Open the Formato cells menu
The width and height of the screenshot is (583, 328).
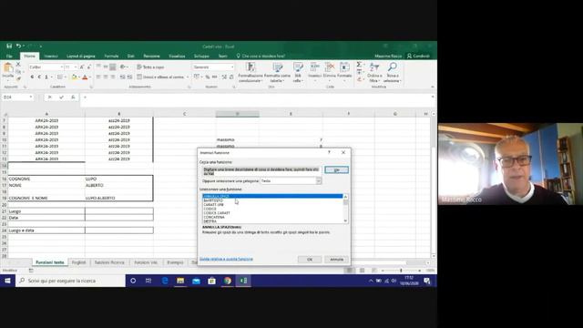(x=344, y=71)
